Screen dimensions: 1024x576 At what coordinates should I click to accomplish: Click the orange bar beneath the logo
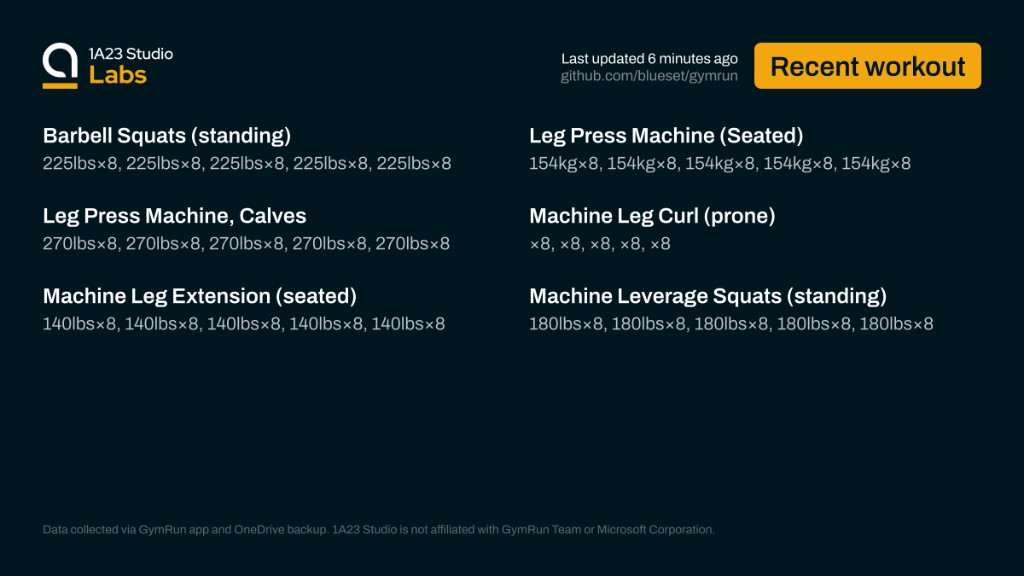point(60,85)
